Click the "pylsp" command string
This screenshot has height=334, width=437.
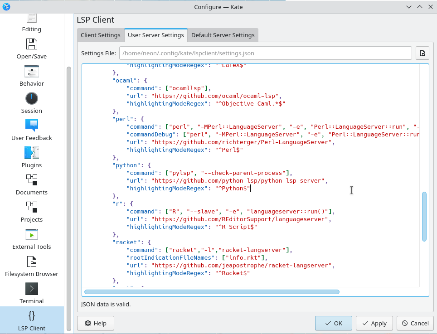click(181, 173)
